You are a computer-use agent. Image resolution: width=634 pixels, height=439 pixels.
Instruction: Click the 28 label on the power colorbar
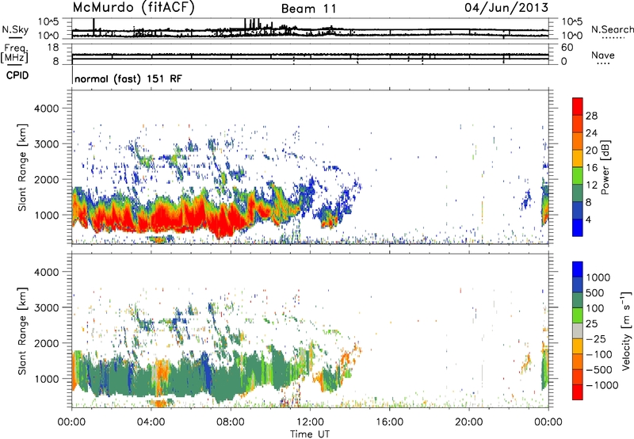pos(591,116)
